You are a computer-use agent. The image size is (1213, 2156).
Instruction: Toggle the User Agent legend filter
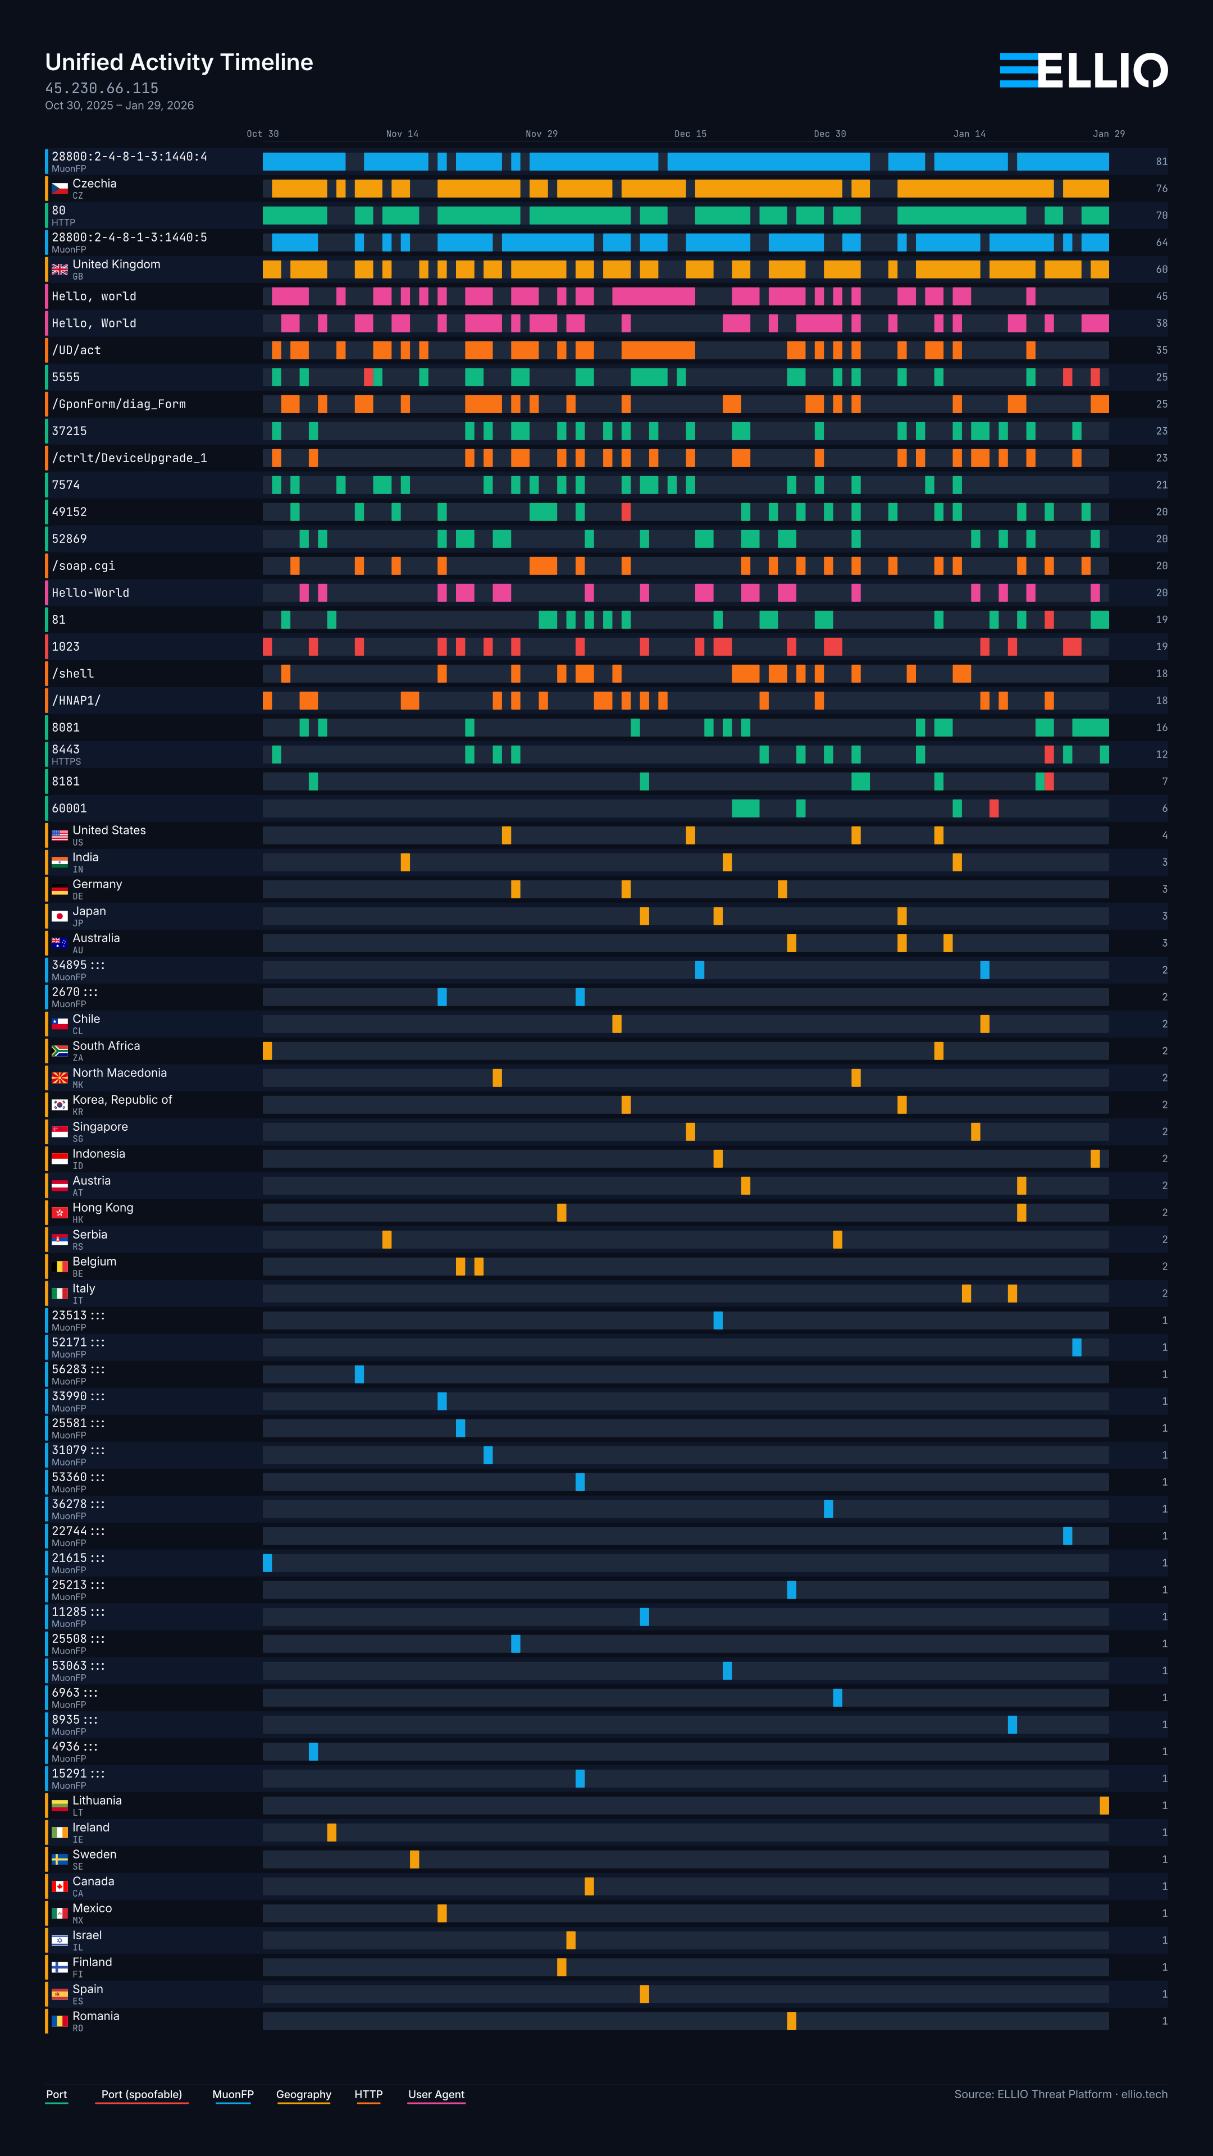(436, 2093)
